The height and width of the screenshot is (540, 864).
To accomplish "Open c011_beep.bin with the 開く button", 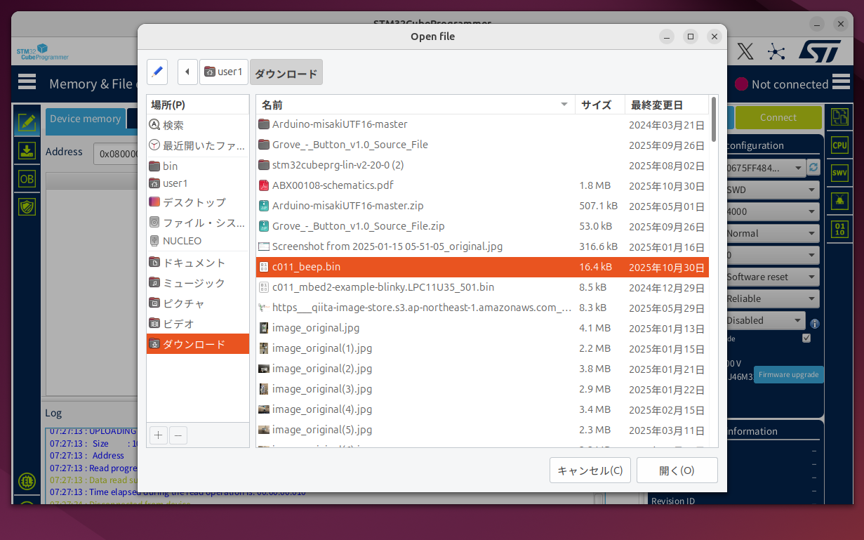I will pos(676,470).
